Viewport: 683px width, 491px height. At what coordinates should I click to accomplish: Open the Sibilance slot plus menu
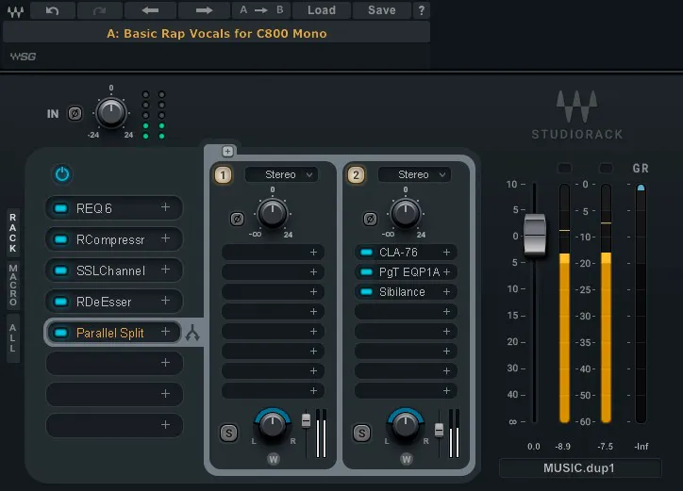click(446, 291)
